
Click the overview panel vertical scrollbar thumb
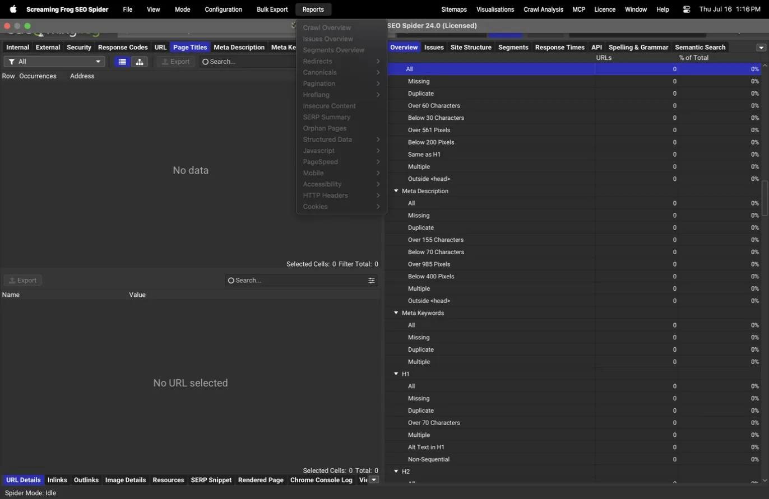click(765, 197)
